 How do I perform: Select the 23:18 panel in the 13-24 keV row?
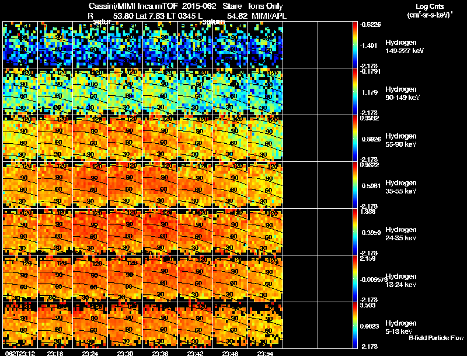[55, 278]
